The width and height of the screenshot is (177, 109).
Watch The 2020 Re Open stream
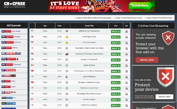[116, 43]
